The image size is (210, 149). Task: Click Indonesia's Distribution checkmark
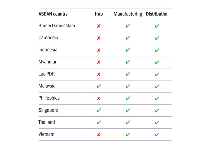(157, 50)
